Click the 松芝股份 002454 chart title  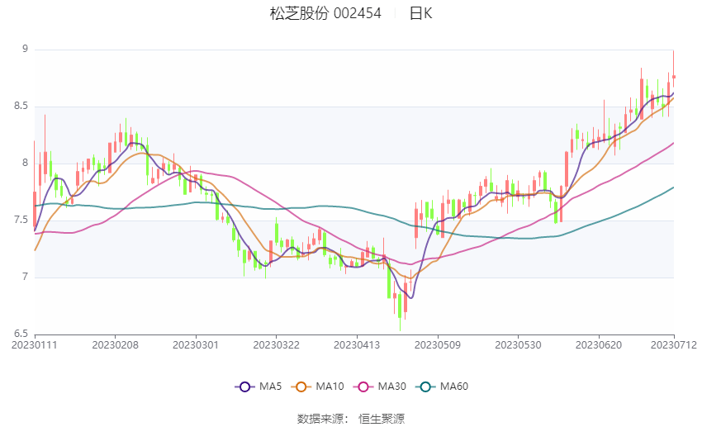tap(325, 13)
